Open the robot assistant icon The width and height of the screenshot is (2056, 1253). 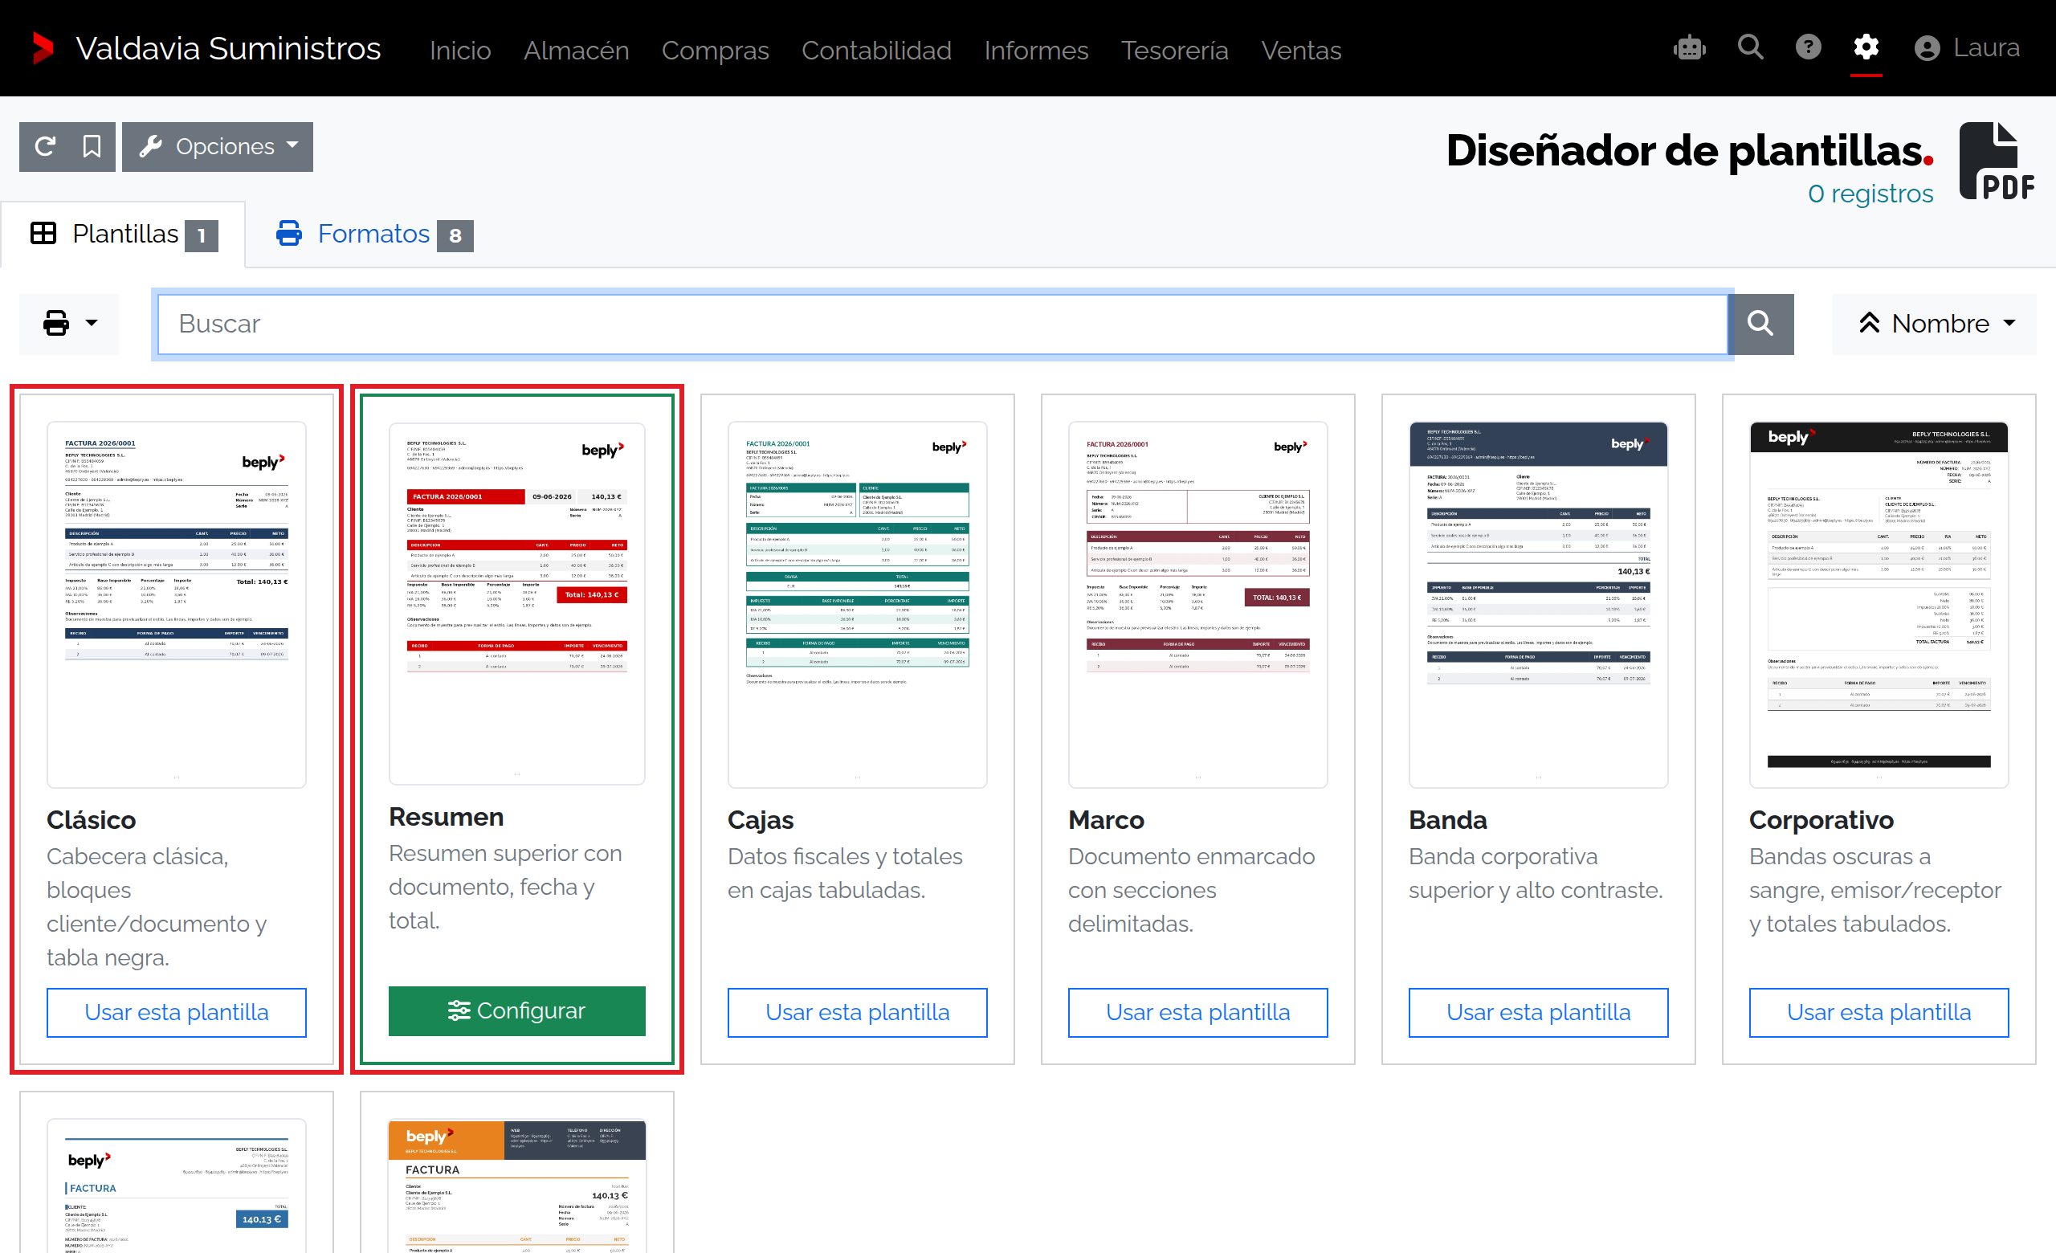(1689, 47)
